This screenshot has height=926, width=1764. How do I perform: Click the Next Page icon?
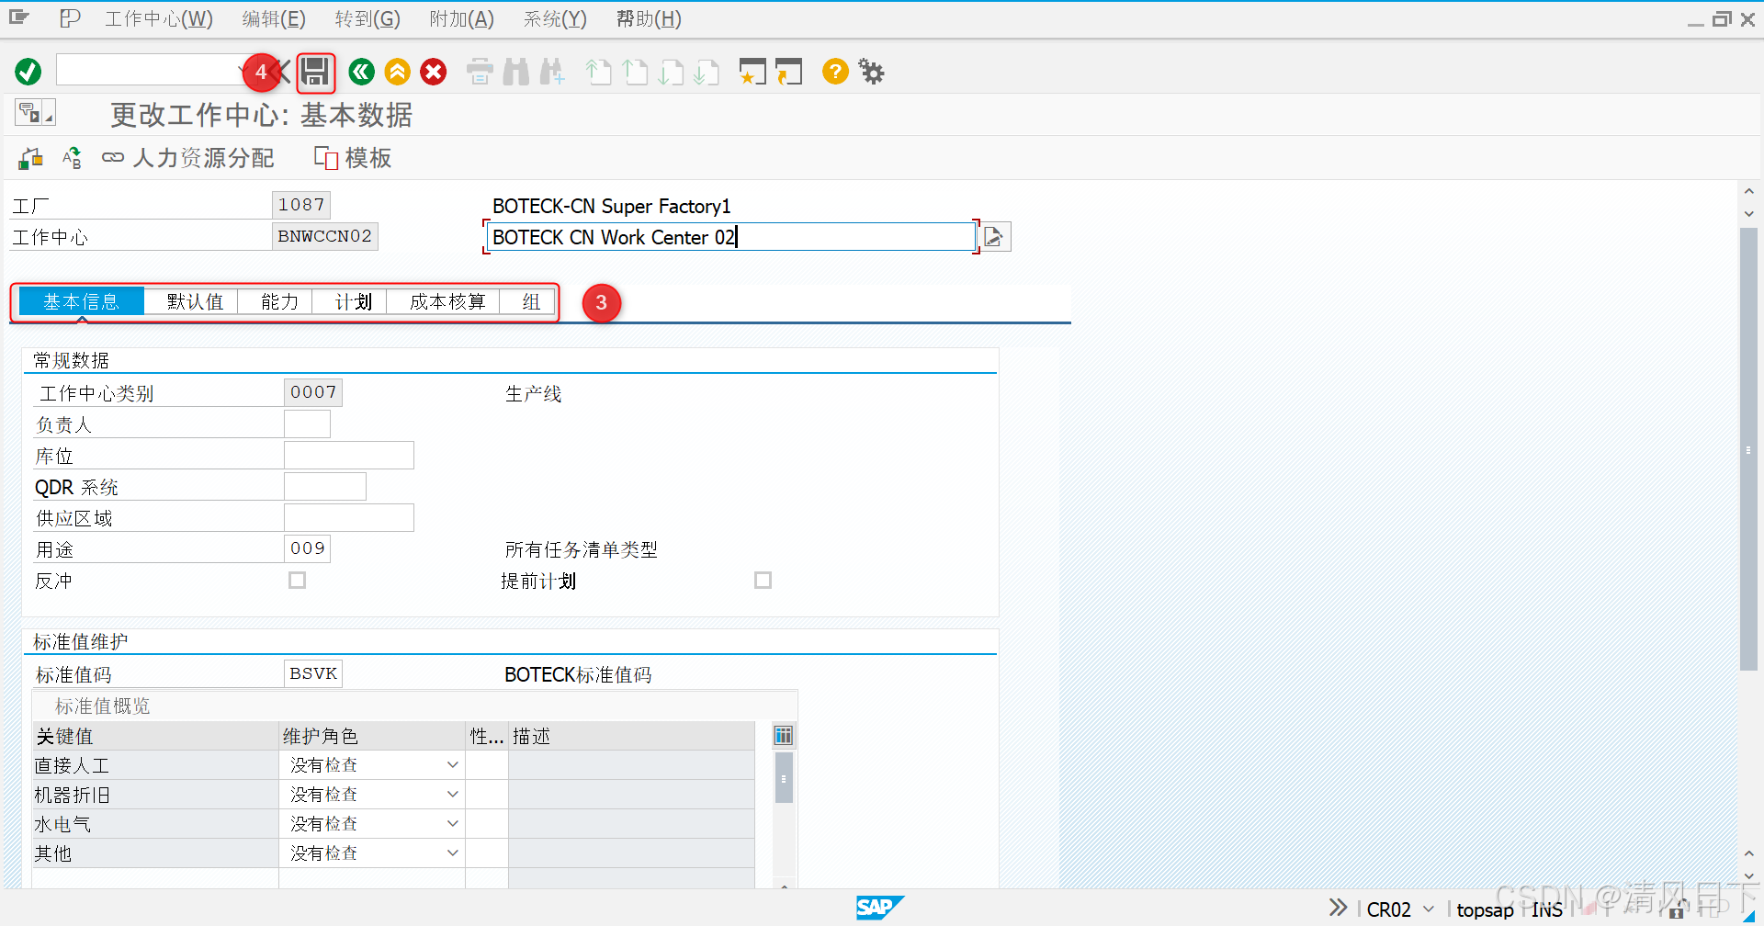[671, 72]
